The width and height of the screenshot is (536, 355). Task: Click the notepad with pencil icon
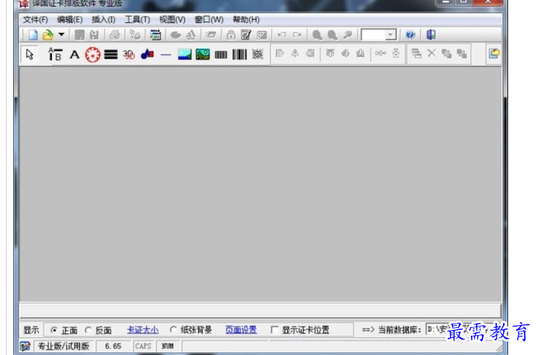pyautogui.click(x=246, y=34)
